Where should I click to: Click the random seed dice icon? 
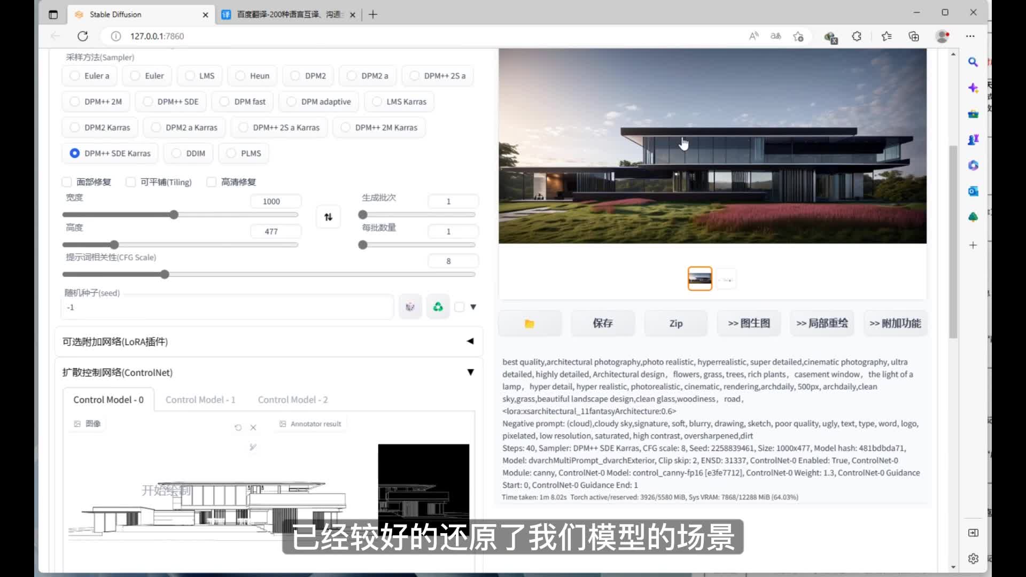[x=410, y=307]
